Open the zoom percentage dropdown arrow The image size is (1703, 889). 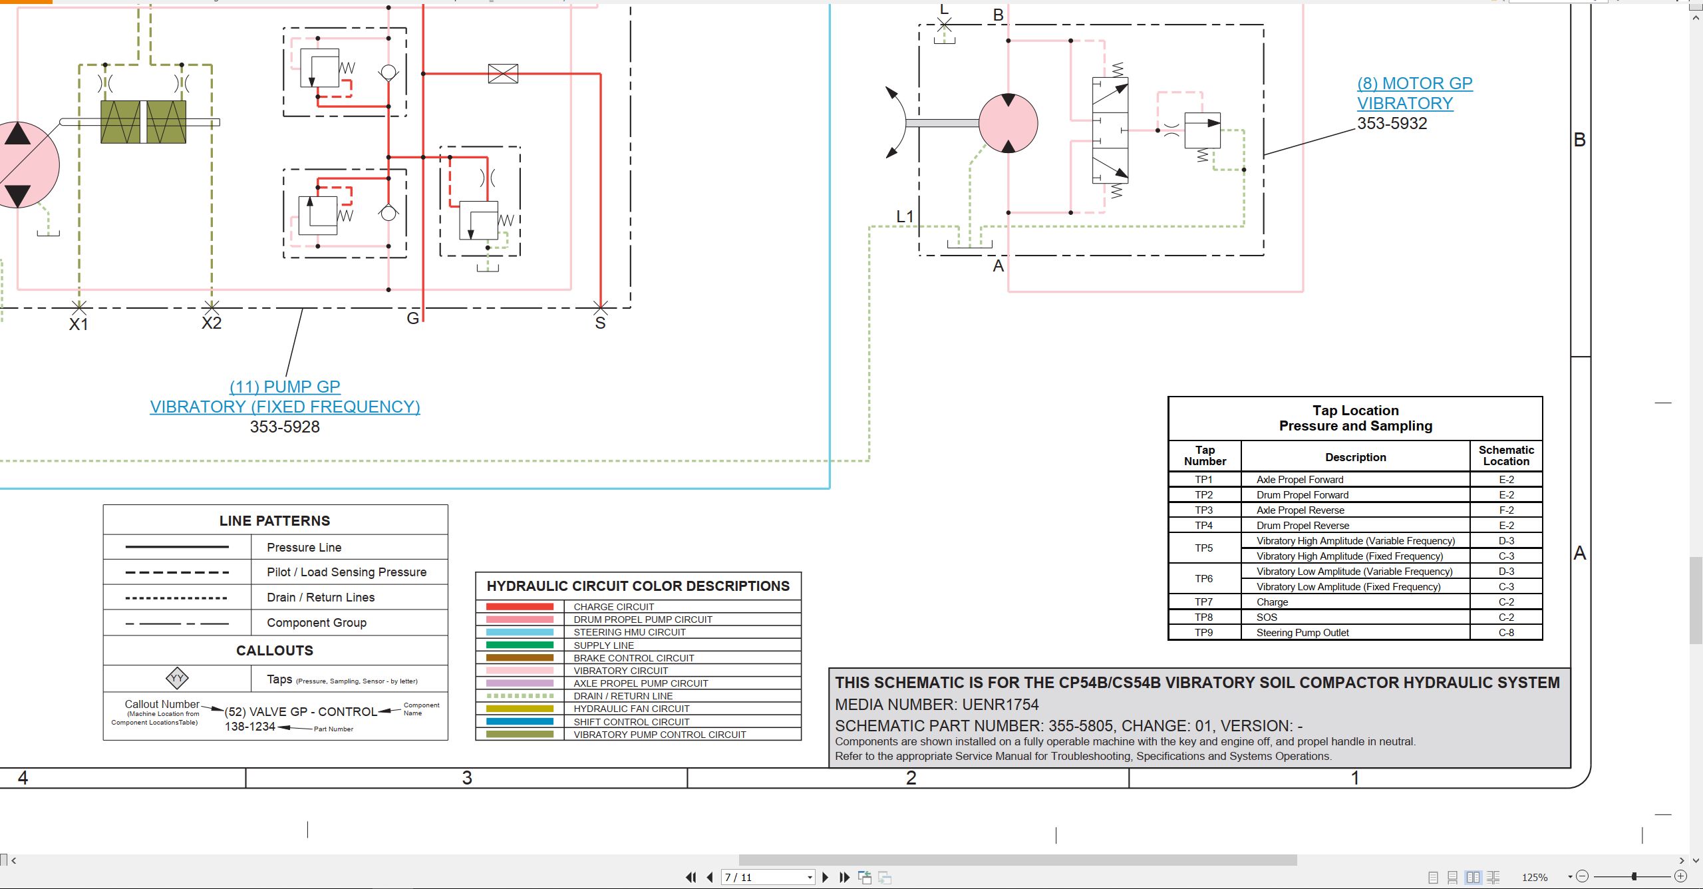(1570, 877)
